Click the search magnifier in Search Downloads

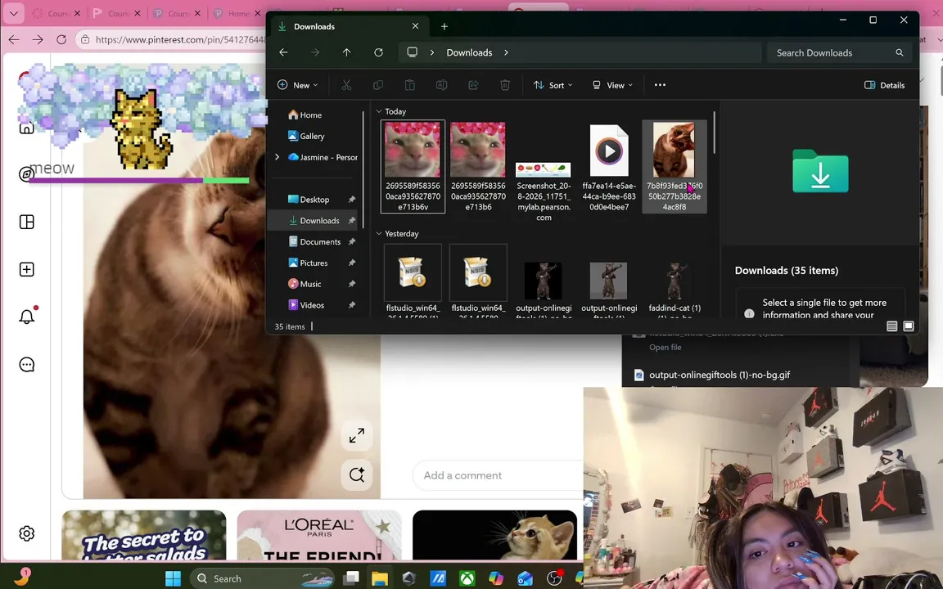click(899, 52)
